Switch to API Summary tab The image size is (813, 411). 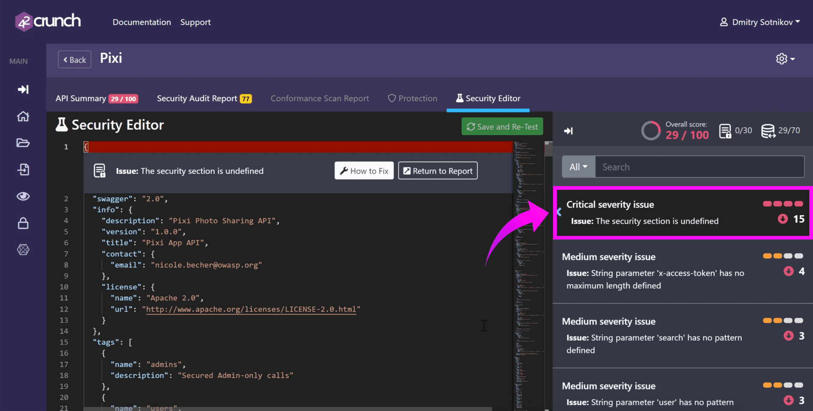click(x=97, y=98)
